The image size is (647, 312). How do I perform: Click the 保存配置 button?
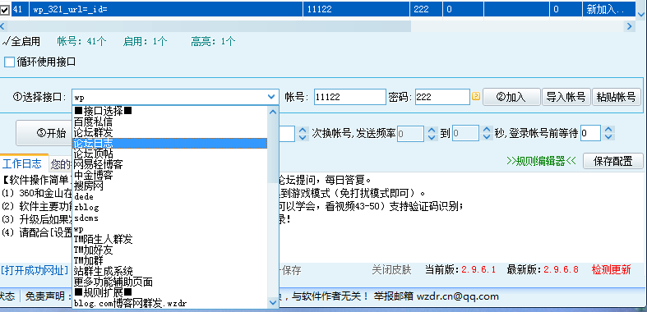pos(612,161)
